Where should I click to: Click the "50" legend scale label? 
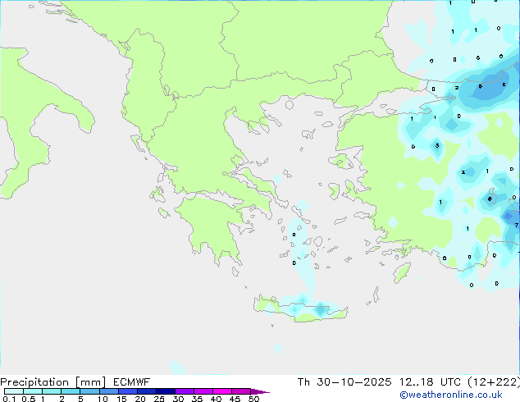[253, 399]
